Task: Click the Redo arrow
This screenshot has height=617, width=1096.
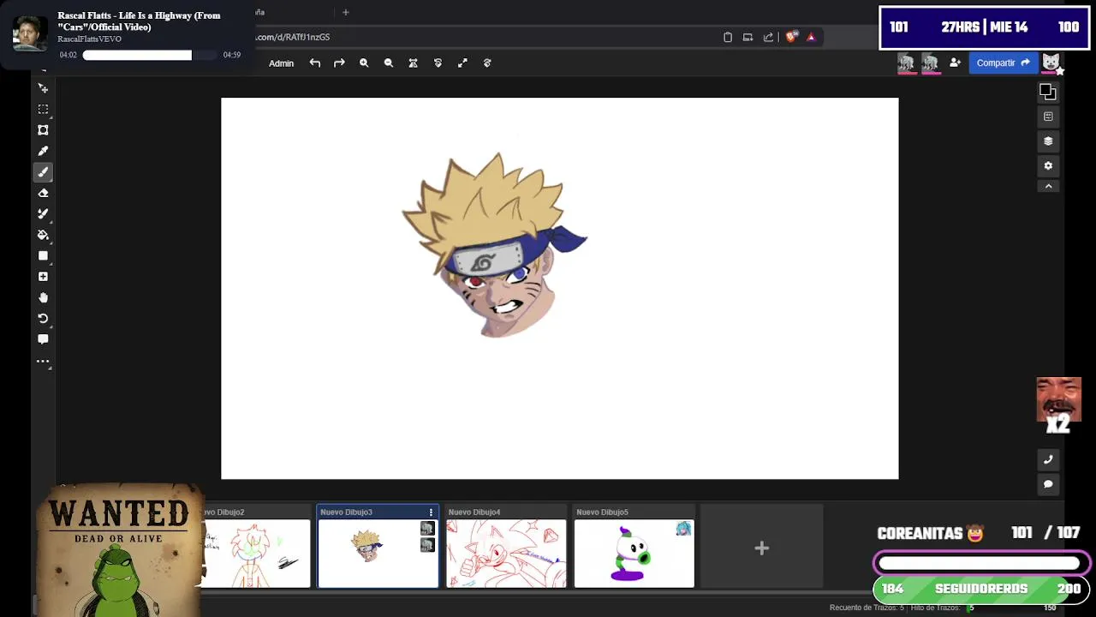Action: point(339,63)
